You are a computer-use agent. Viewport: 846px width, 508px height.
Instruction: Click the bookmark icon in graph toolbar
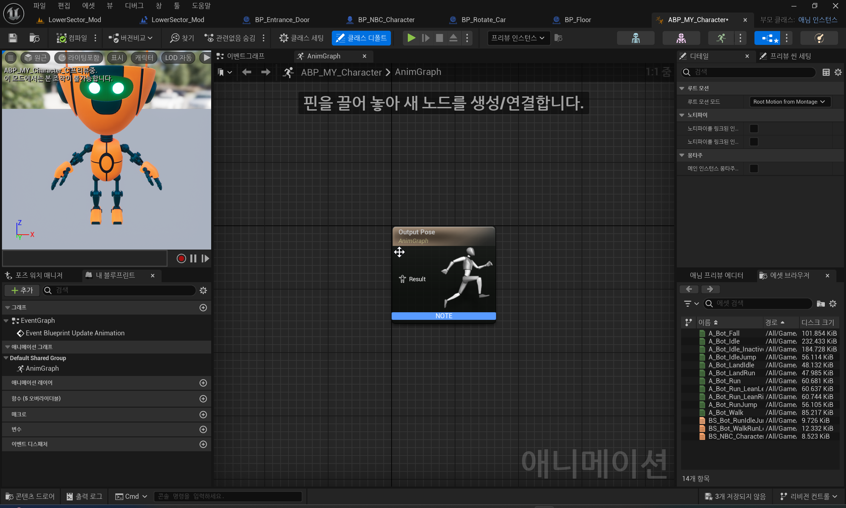tap(221, 72)
